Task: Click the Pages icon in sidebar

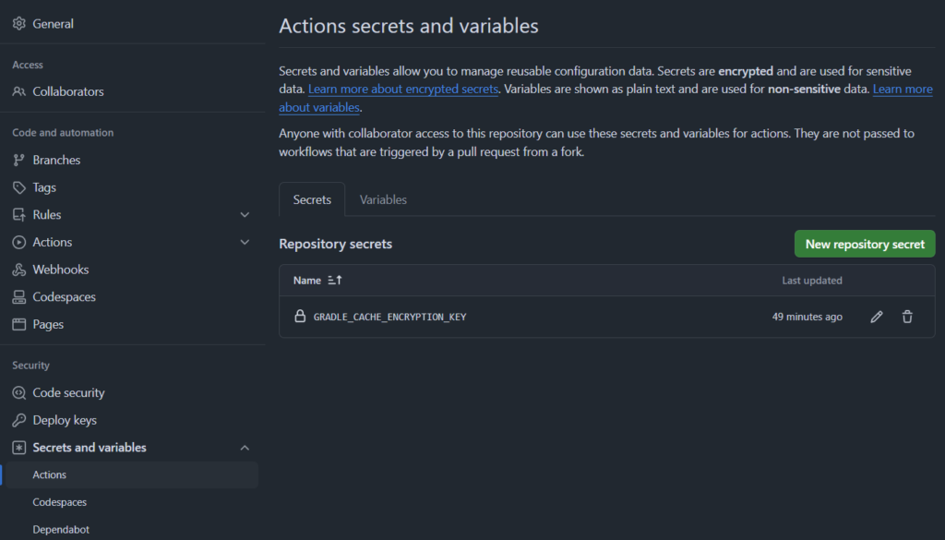Action: click(18, 324)
